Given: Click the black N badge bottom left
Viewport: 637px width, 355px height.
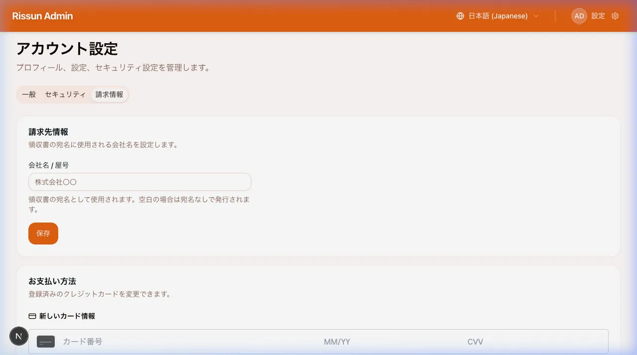Looking at the screenshot, I should pyautogui.click(x=19, y=336).
